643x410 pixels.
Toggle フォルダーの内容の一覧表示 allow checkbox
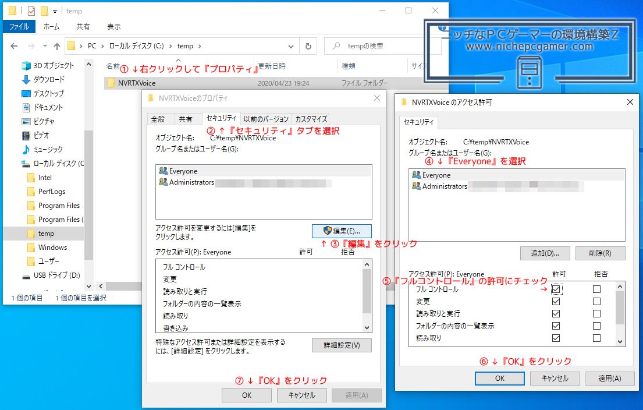[x=556, y=326]
